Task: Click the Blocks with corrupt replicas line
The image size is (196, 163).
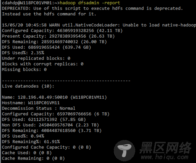Action: pyautogui.click(x=42, y=64)
